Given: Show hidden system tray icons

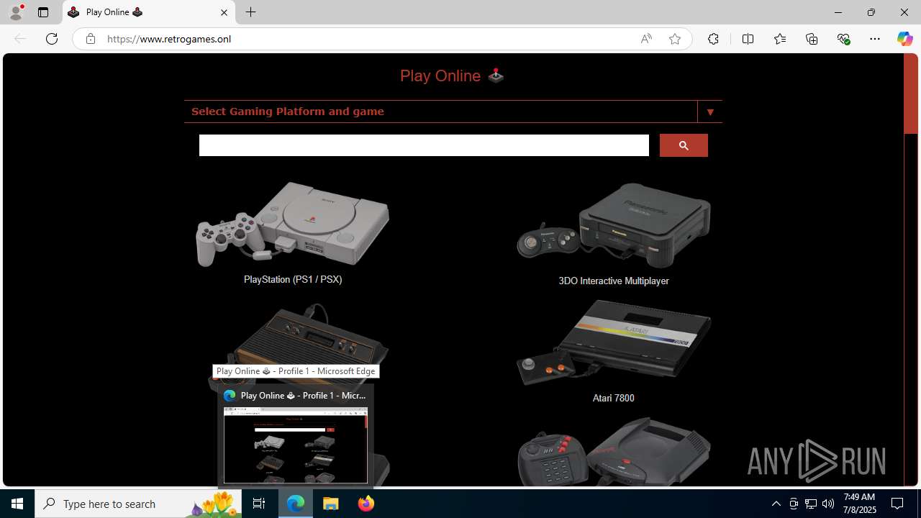Looking at the screenshot, I should 776,504.
